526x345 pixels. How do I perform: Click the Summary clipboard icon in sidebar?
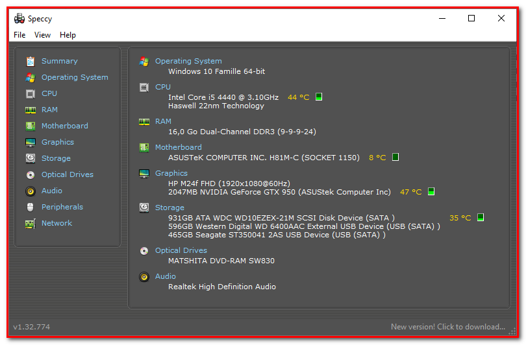coord(30,62)
